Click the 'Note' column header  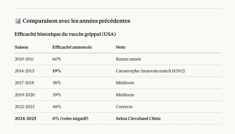[121, 47]
